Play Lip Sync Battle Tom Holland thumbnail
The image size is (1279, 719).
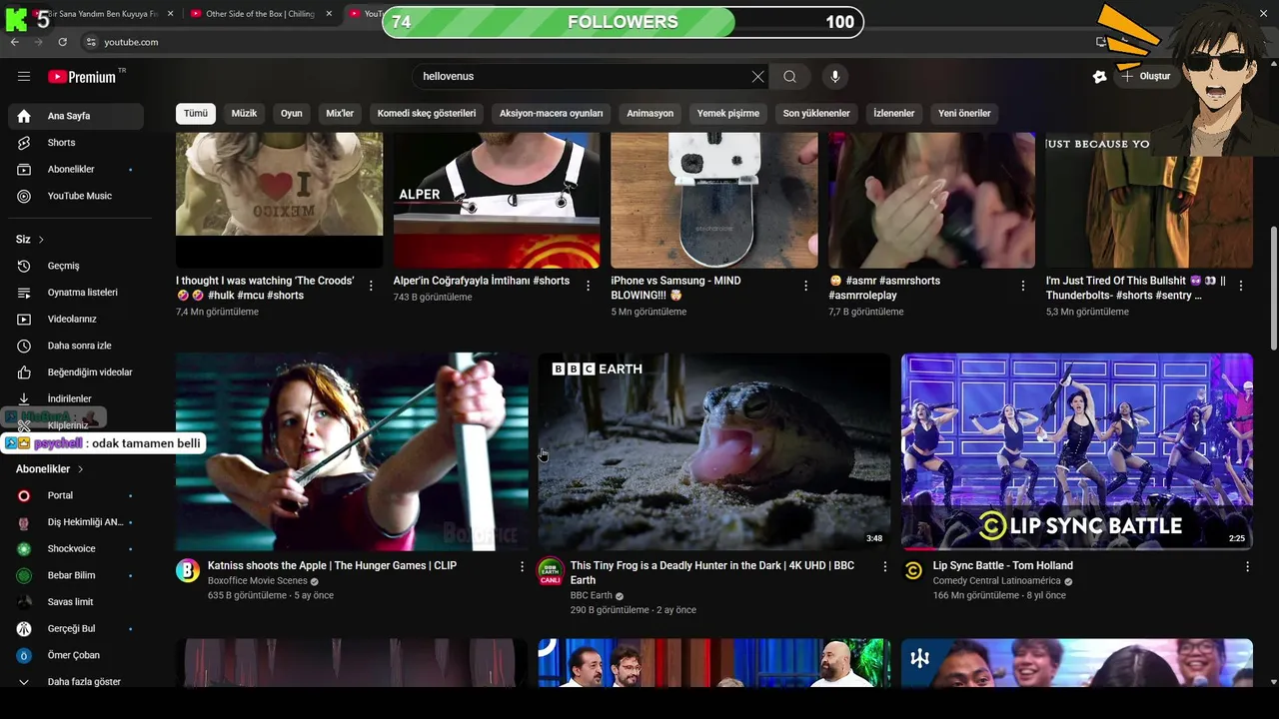(x=1077, y=451)
